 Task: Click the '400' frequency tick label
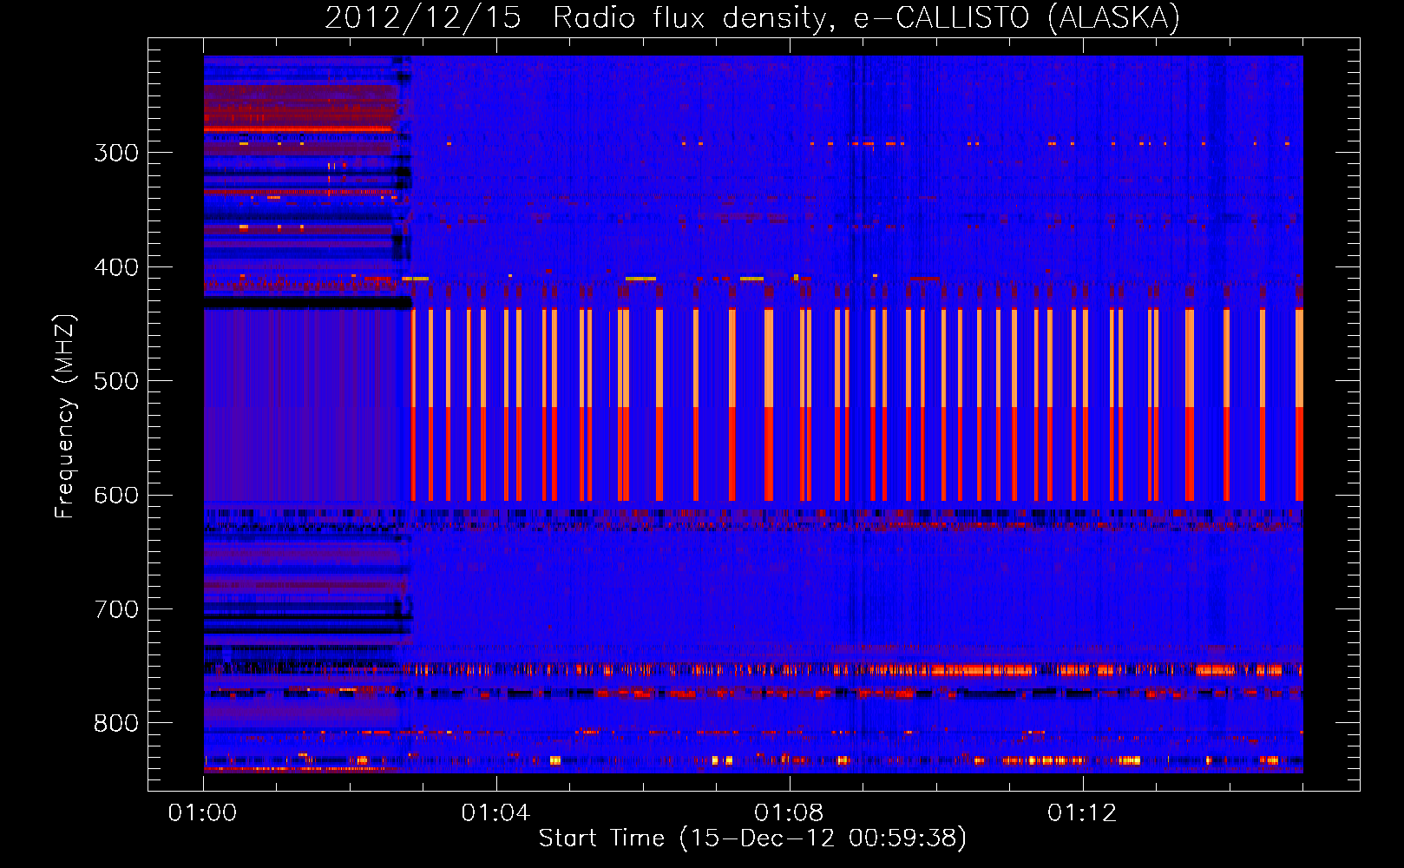[x=116, y=267]
